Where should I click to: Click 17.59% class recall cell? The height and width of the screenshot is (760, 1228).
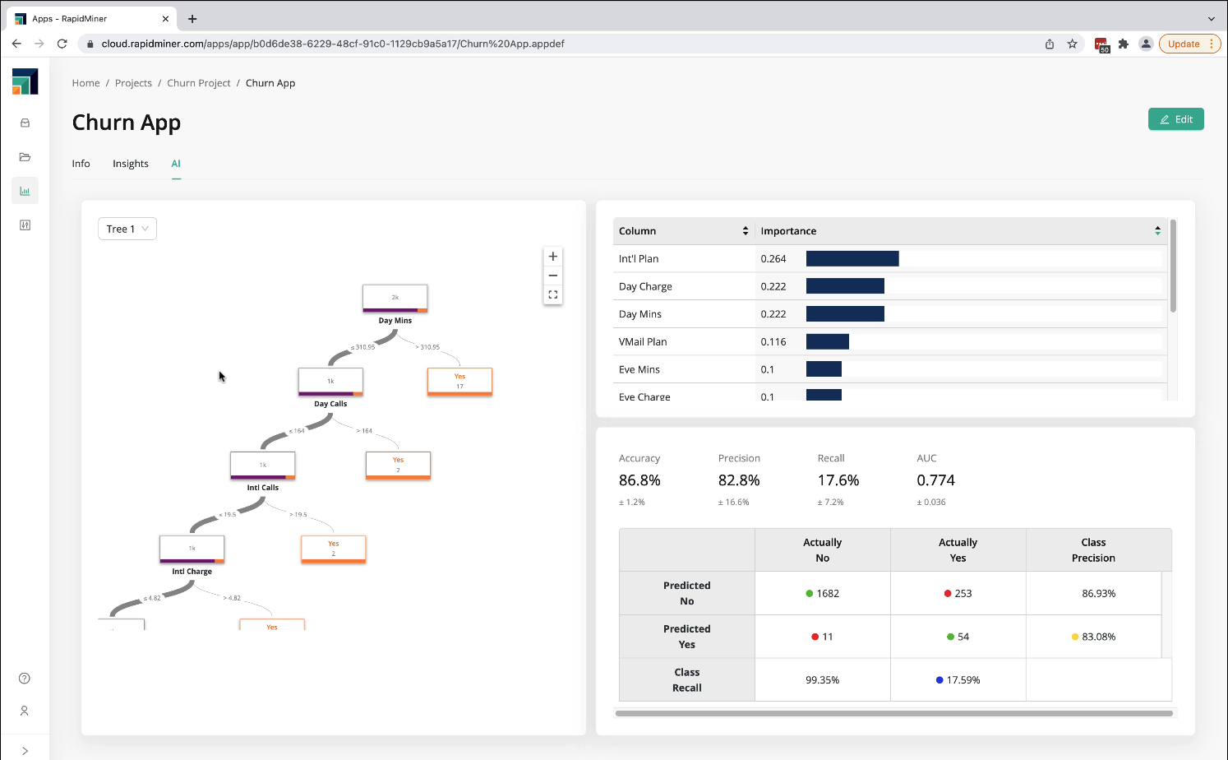(x=958, y=680)
